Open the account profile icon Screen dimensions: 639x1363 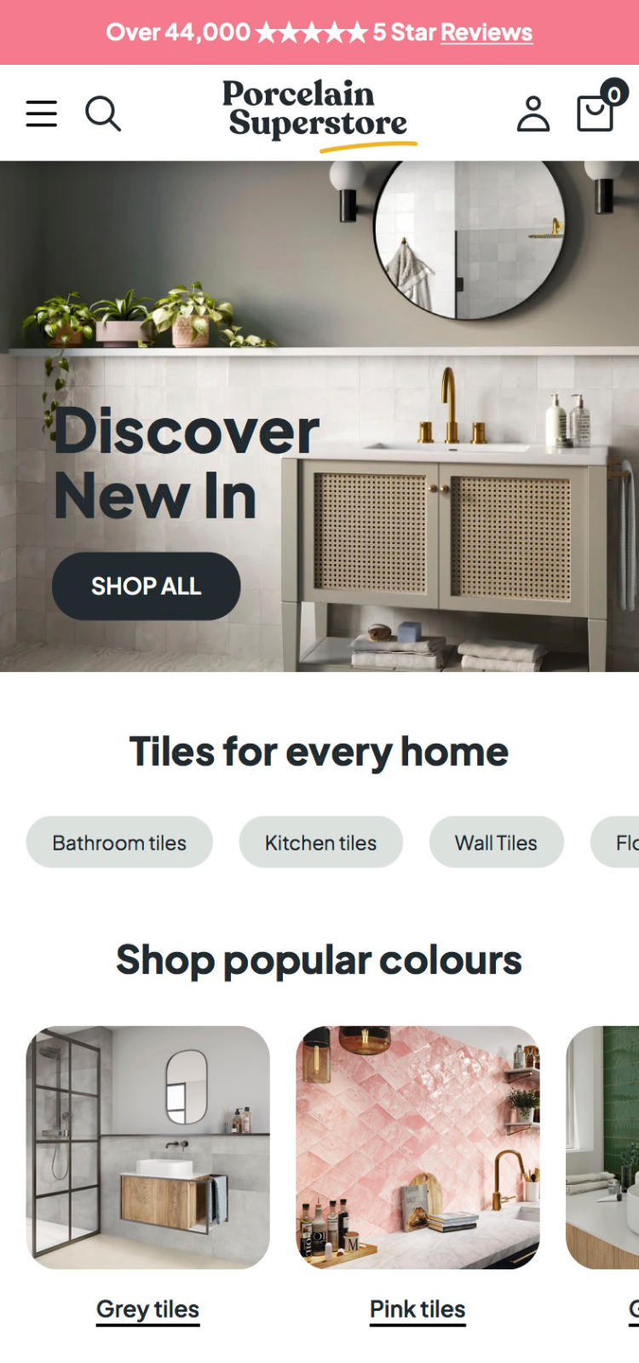(x=533, y=113)
